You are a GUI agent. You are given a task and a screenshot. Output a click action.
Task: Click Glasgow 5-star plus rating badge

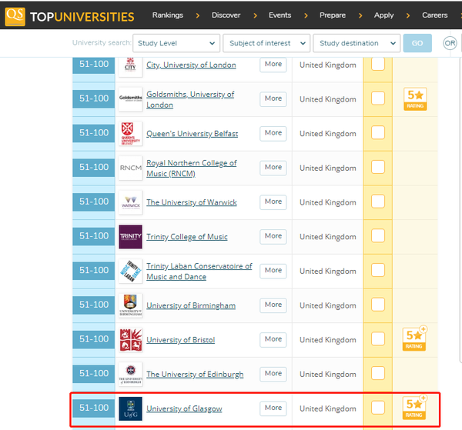[415, 408]
